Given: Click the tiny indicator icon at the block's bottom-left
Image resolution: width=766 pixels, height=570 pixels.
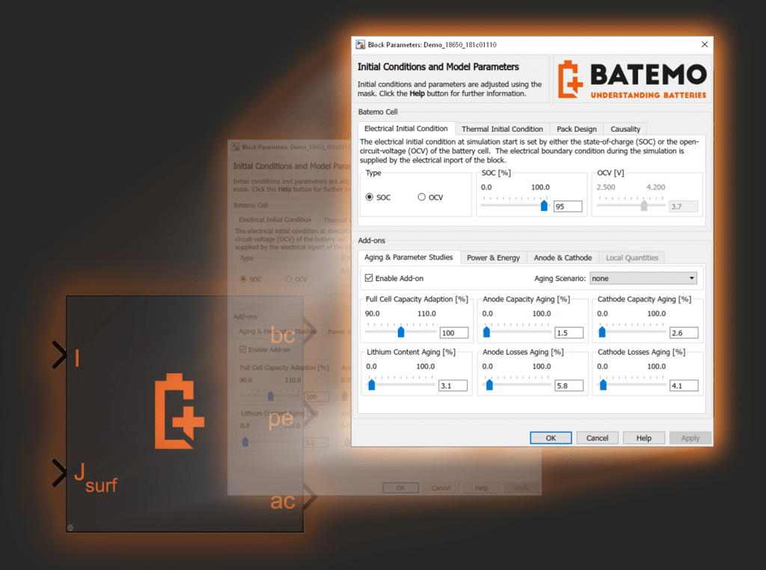Looking at the screenshot, I should [69, 526].
